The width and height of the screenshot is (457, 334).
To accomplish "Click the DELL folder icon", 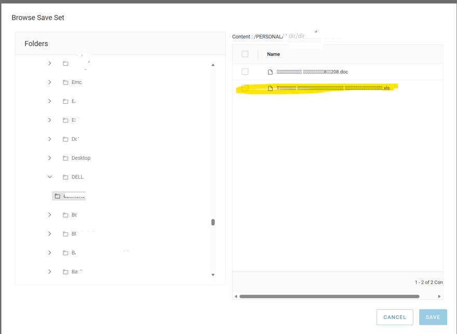I will click(65, 177).
